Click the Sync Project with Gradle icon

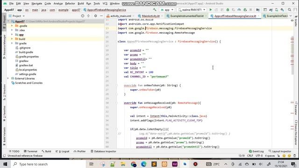[271, 10]
